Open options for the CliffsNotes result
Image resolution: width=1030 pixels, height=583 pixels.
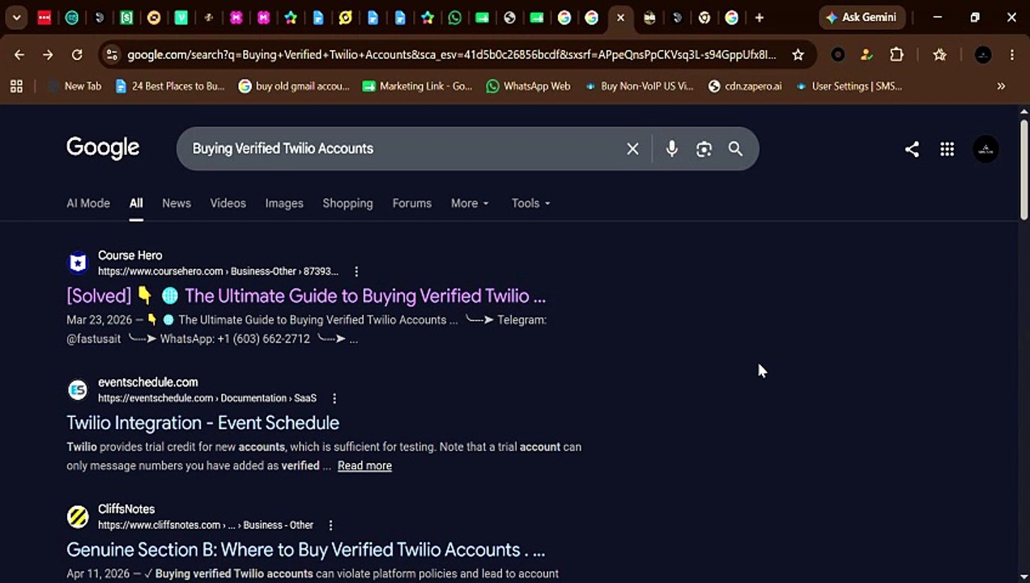330,526
